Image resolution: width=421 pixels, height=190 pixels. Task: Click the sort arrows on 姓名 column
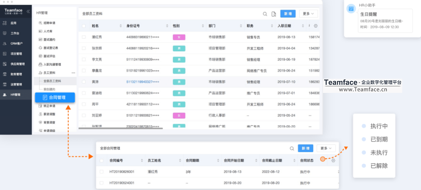tap(121, 26)
